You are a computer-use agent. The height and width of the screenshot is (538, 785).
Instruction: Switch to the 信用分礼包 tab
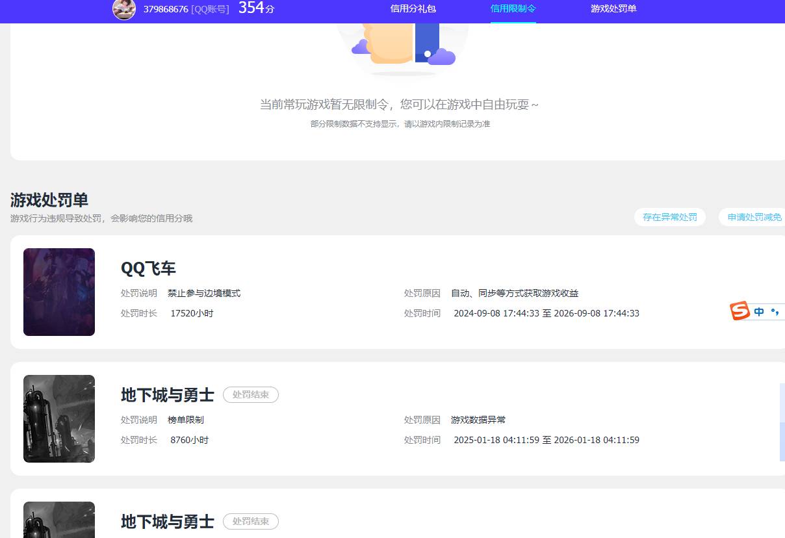[412, 10]
